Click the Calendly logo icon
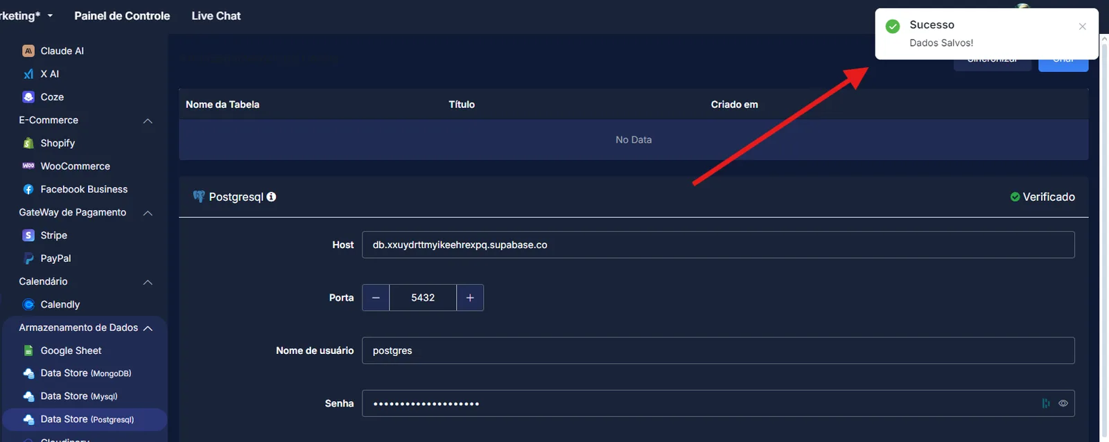Image resolution: width=1109 pixels, height=442 pixels. (28, 304)
